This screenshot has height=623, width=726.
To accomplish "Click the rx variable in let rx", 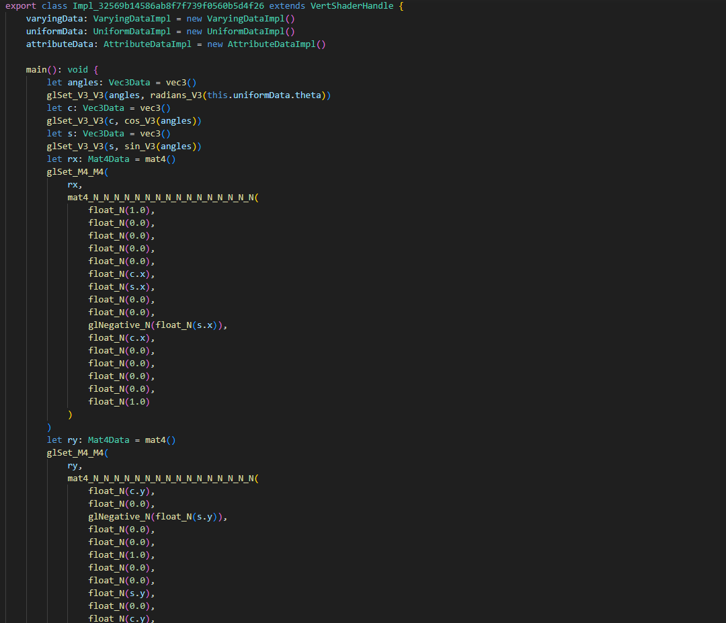I will pos(72,159).
